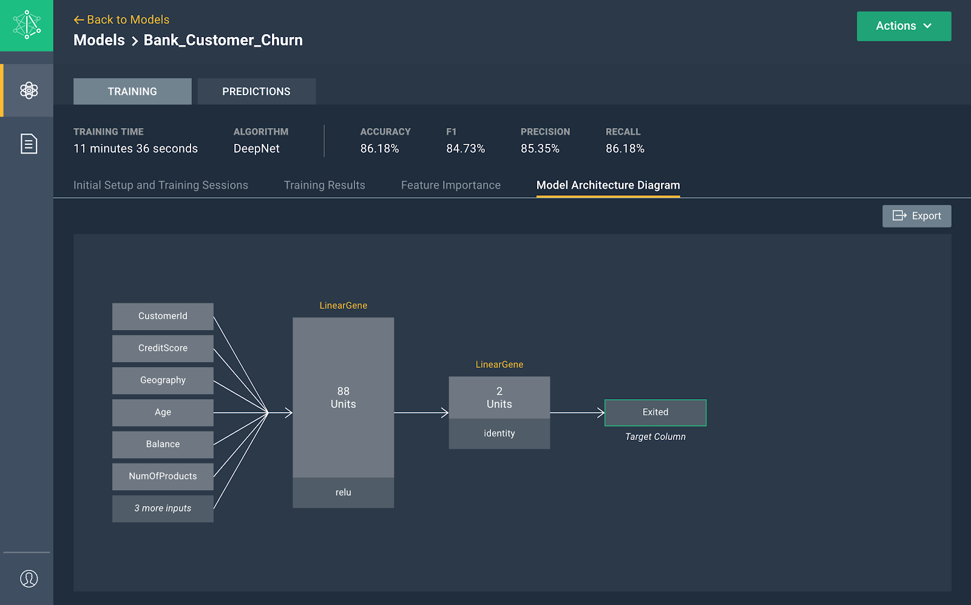Select the Balance input node
The width and height of the screenshot is (971, 605).
(163, 444)
